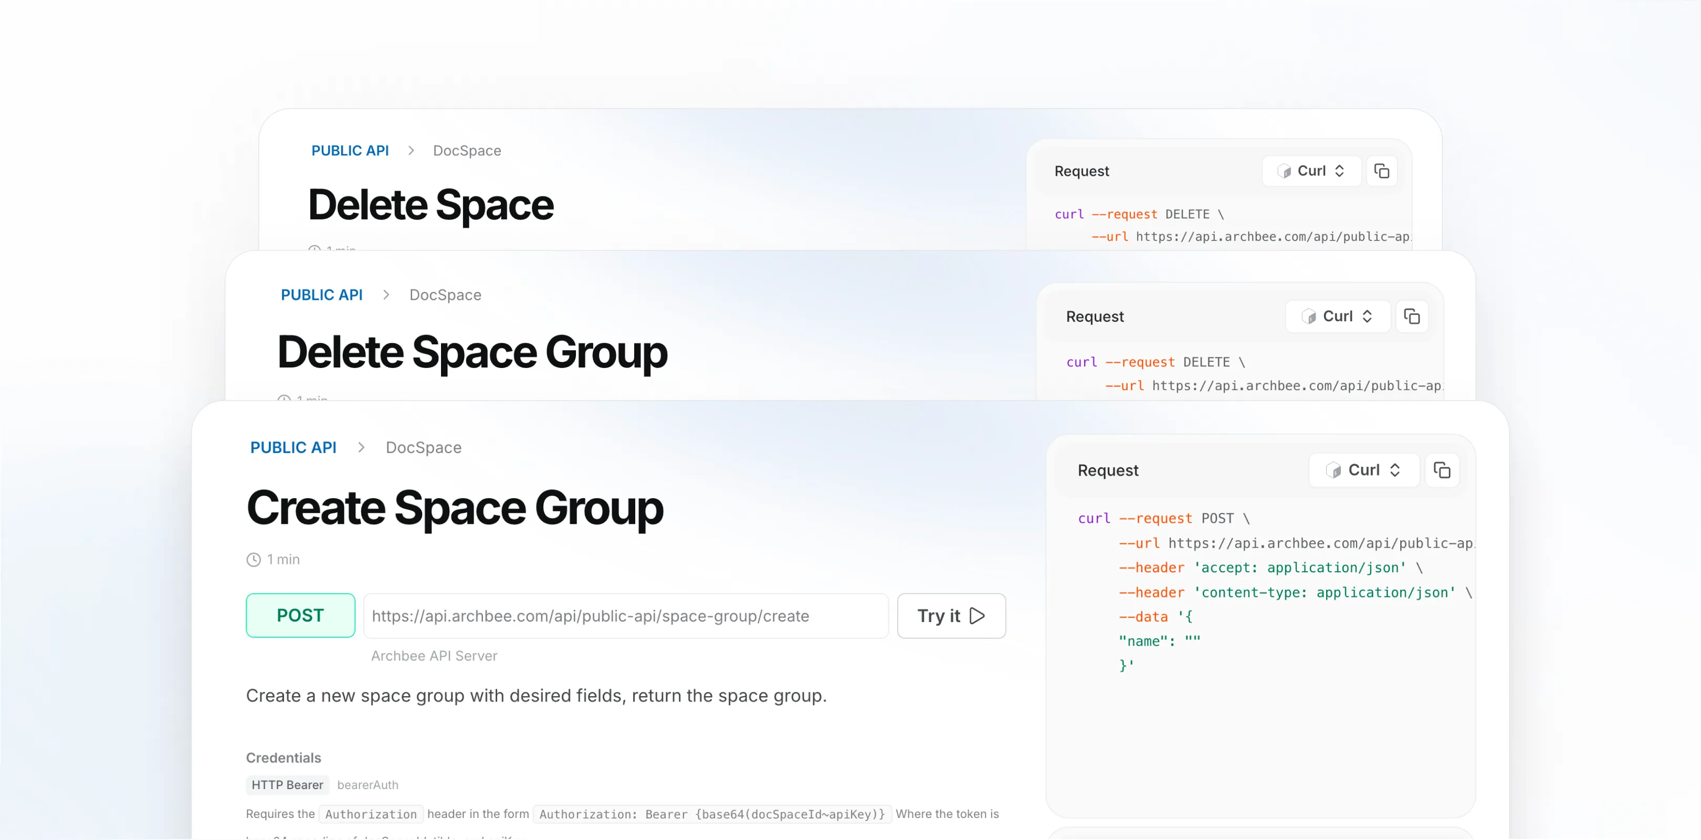Click PUBLIC API breadcrumb in Delete Space card

[350, 151]
